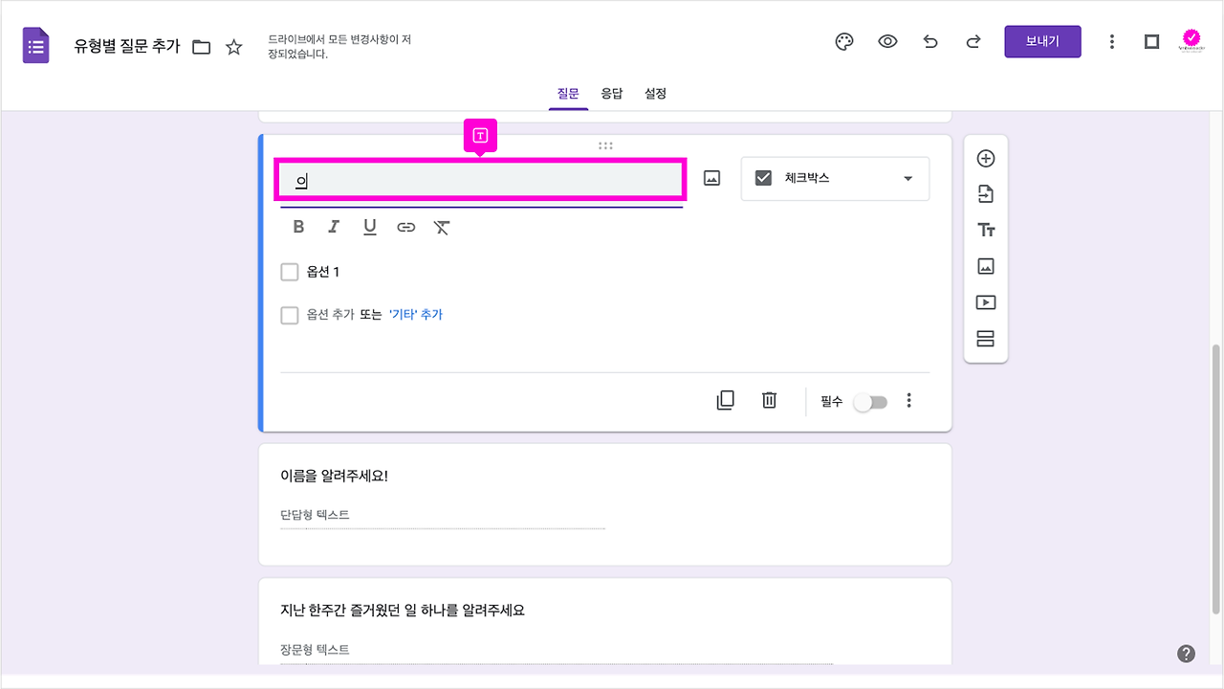Add a title and description with the Tt icon
The height and width of the screenshot is (689, 1224).
pyautogui.click(x=986, y=230)
